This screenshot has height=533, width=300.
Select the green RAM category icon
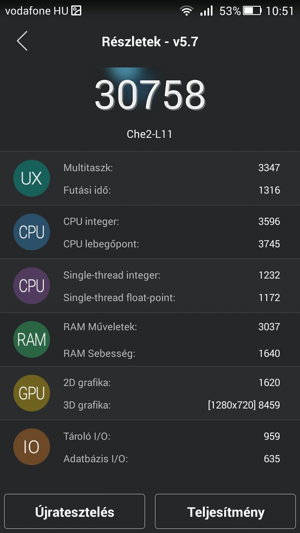pyautogui.click(x=32, y=340)
